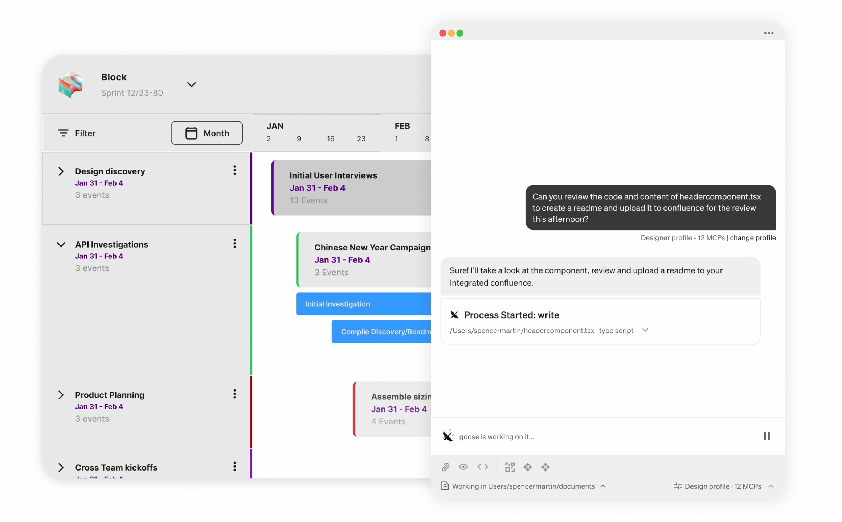The image size is (842, 522).
Task: Open the three-dot menu in chat window
Action: (x=768, y=33)
